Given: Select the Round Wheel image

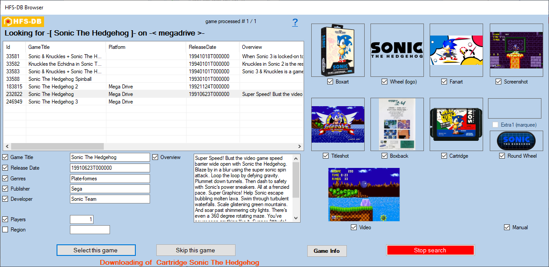Looking at the screenshot, I should point(516,141).
